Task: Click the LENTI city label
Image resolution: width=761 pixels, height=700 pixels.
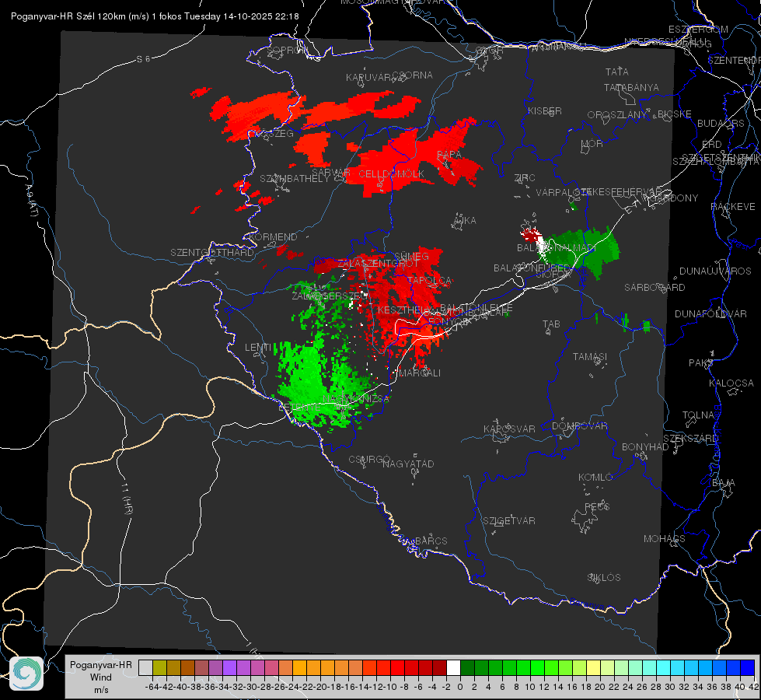Action: coord(258,348)
